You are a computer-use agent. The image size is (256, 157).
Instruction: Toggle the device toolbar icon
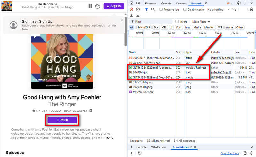pyautogui.click(x=138, y=3)
